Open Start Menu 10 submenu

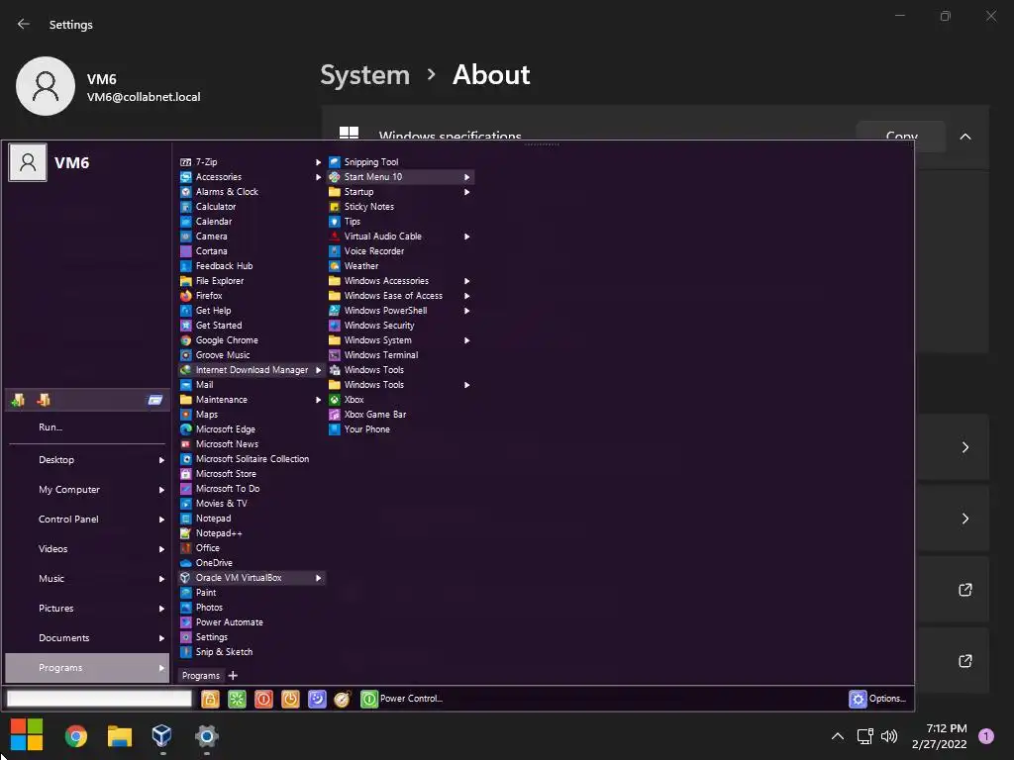click(400, 177)
